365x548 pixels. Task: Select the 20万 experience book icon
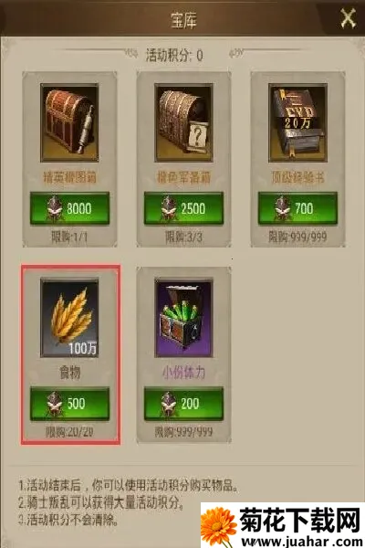[298, 122]
